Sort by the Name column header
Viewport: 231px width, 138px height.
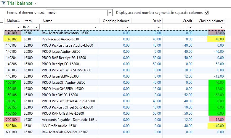pyautogui.click(x=47, y=21)
